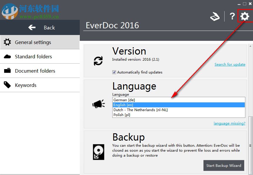The width and height of the screenshot is (253, 175).
Task: Click the folder icon beside Document folders
Action: pos(7,71)
